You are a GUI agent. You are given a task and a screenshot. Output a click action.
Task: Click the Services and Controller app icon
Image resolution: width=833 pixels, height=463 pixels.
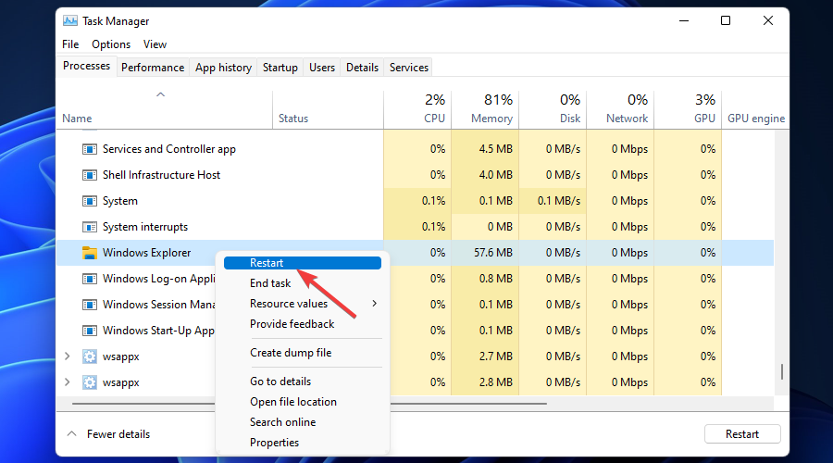tap(89, 149)
